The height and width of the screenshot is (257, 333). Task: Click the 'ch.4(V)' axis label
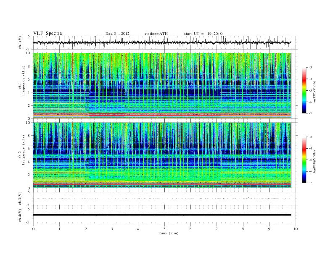20,216
